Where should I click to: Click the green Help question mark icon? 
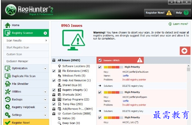tap(186, 13)
